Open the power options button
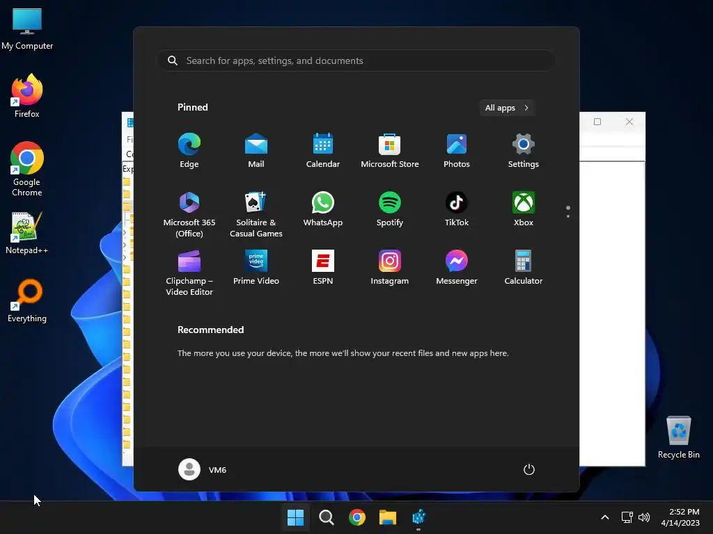Viewport: 713px width, 534px height. tap(529, 469)
